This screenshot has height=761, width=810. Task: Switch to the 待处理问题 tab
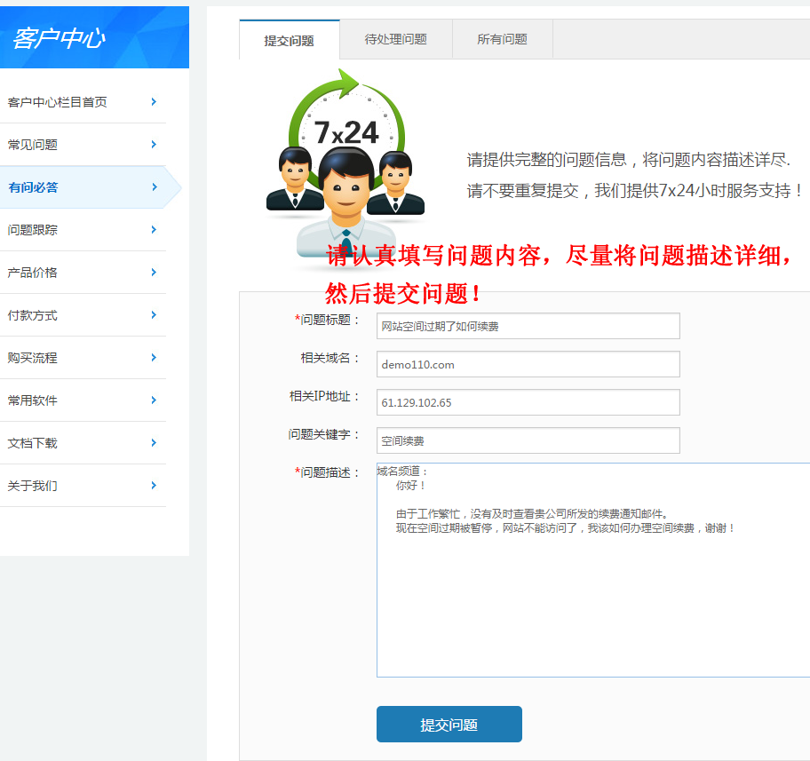(x=395, y=39)
